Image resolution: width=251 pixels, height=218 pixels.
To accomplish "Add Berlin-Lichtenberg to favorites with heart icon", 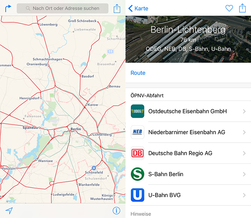I will coord(229,8).
